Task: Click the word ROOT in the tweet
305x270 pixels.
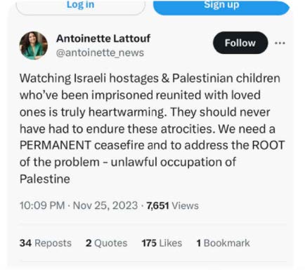Action: click(x=268, y=145)
